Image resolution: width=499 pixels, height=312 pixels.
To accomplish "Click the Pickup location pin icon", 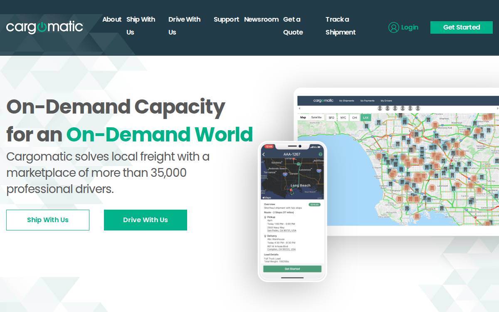I will point(265,217).
